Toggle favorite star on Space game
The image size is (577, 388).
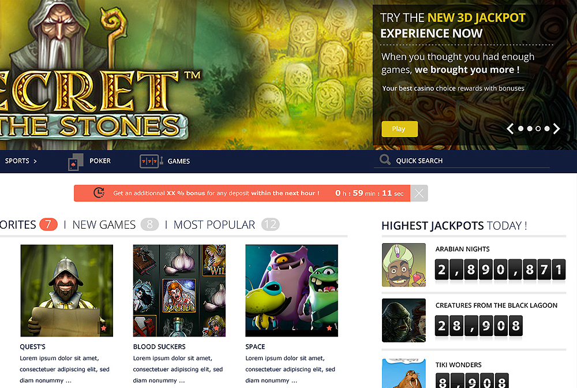pos(329,327)
